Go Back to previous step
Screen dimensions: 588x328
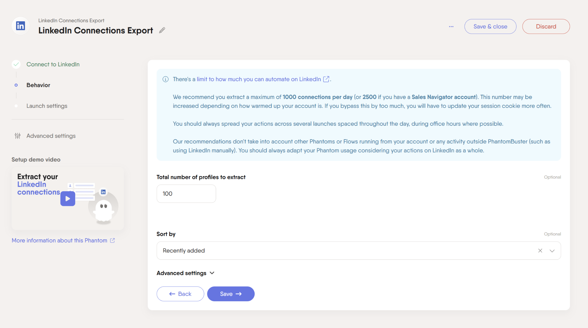[x=180, y=294]
